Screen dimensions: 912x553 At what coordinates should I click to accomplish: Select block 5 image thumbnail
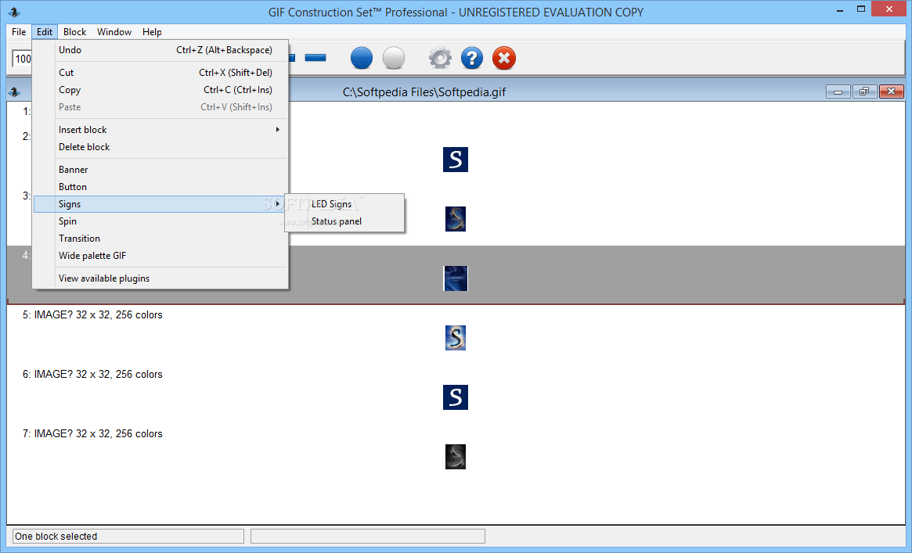456,338
